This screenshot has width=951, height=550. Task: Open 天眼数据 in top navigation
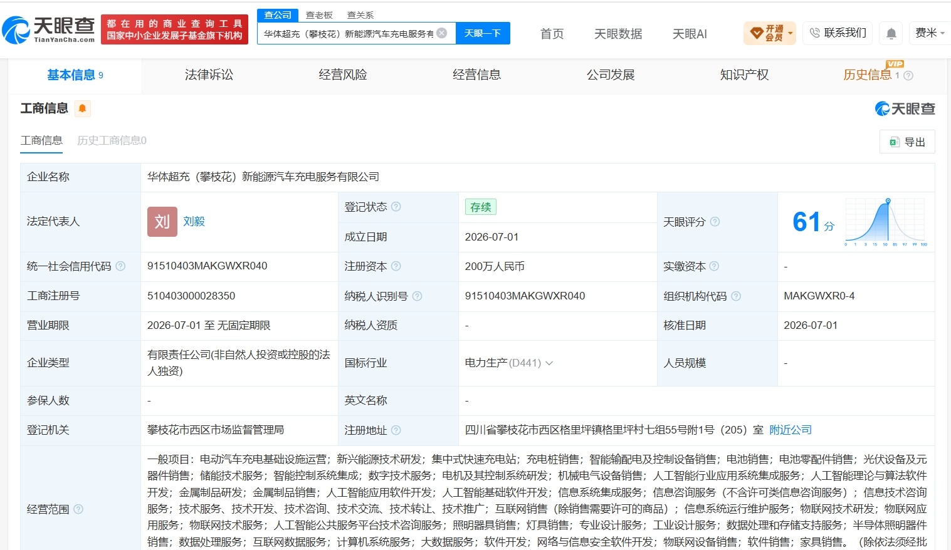coord(618,34)
